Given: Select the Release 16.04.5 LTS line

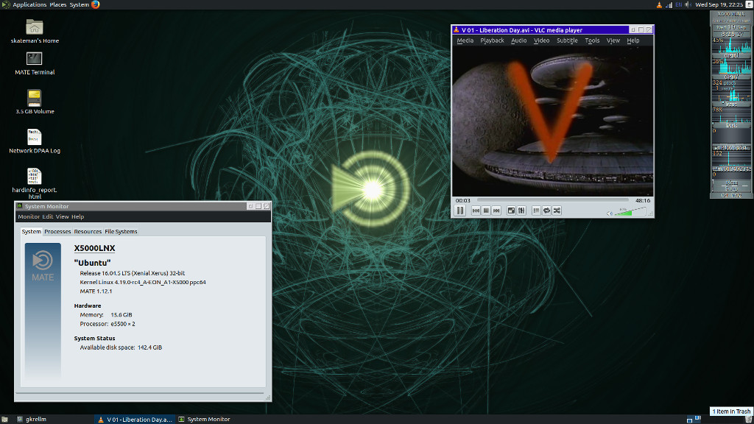Looking at the screenshot, I should click(133, 273).
